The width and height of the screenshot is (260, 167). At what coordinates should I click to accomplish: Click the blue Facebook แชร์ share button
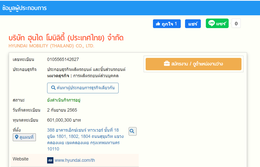[x=193, y=24]
